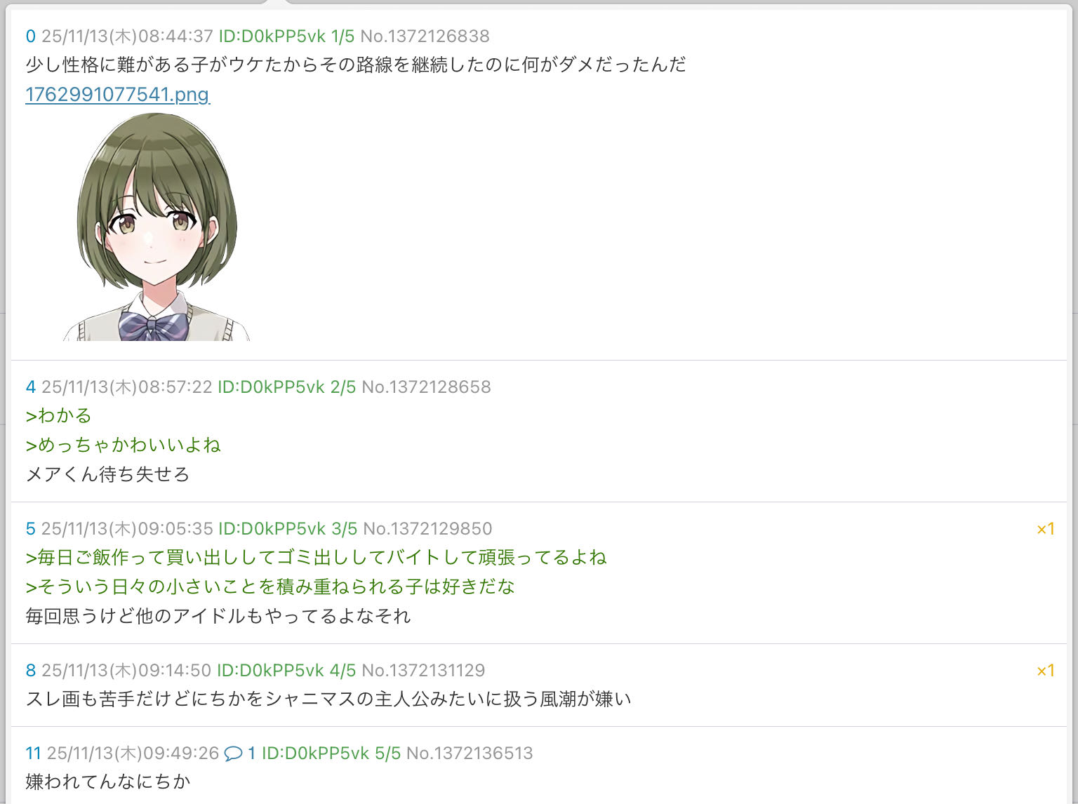Image resolution: width=1078 pixels, height=804 pixels.
Task: Click the ×1 counter on post 8
Action: coord(1046,671)
